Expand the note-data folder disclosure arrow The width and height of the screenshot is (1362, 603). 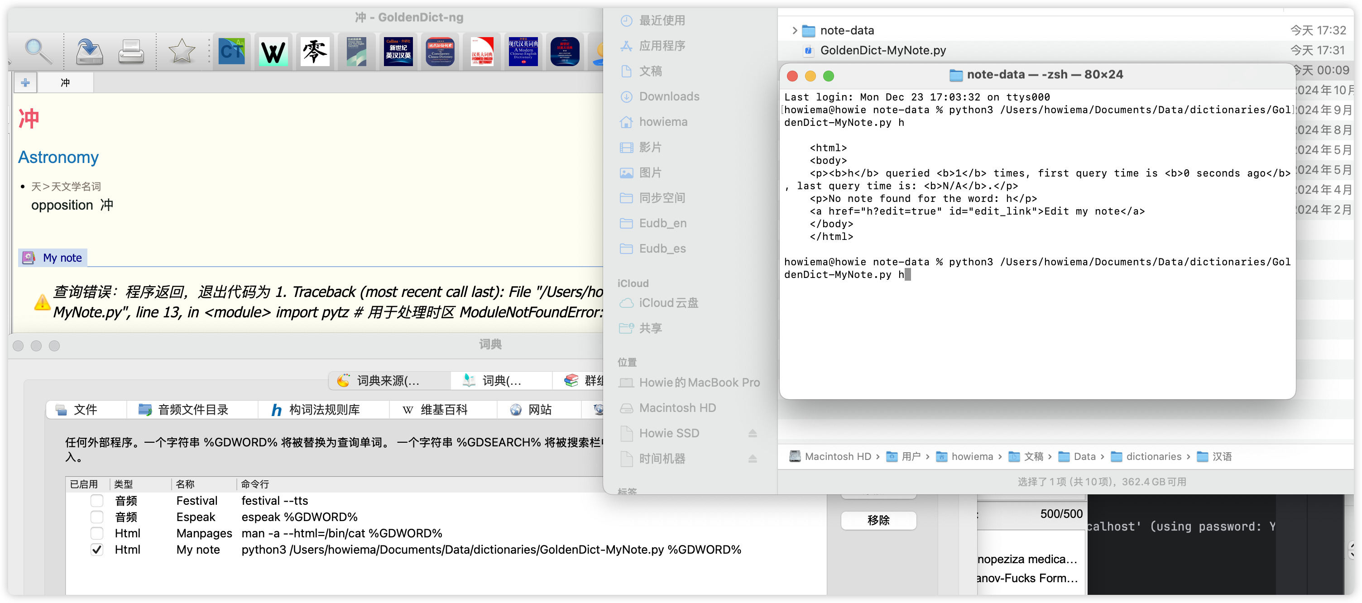794,31
